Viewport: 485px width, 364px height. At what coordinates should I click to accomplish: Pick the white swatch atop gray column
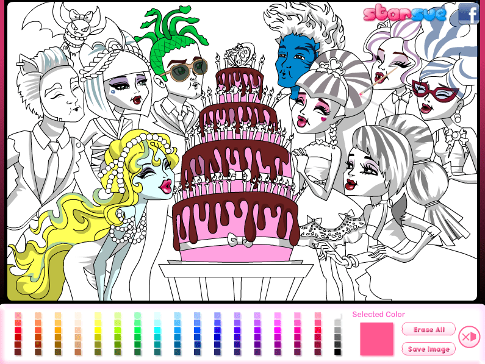[337, 315]
